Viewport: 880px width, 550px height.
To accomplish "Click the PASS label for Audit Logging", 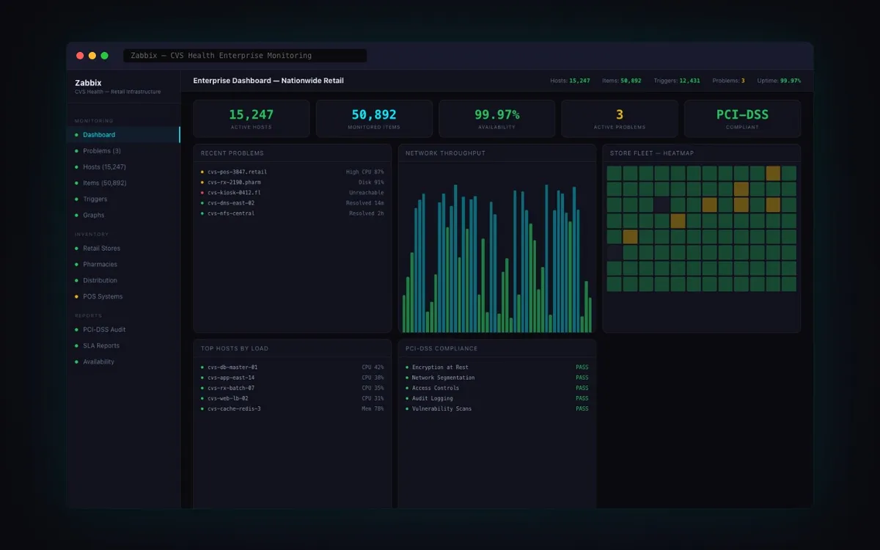I will point(582,398).
